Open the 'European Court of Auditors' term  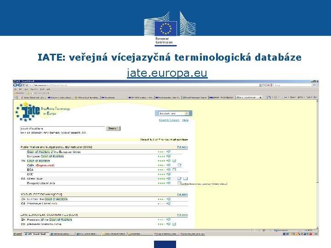(45, 157)
